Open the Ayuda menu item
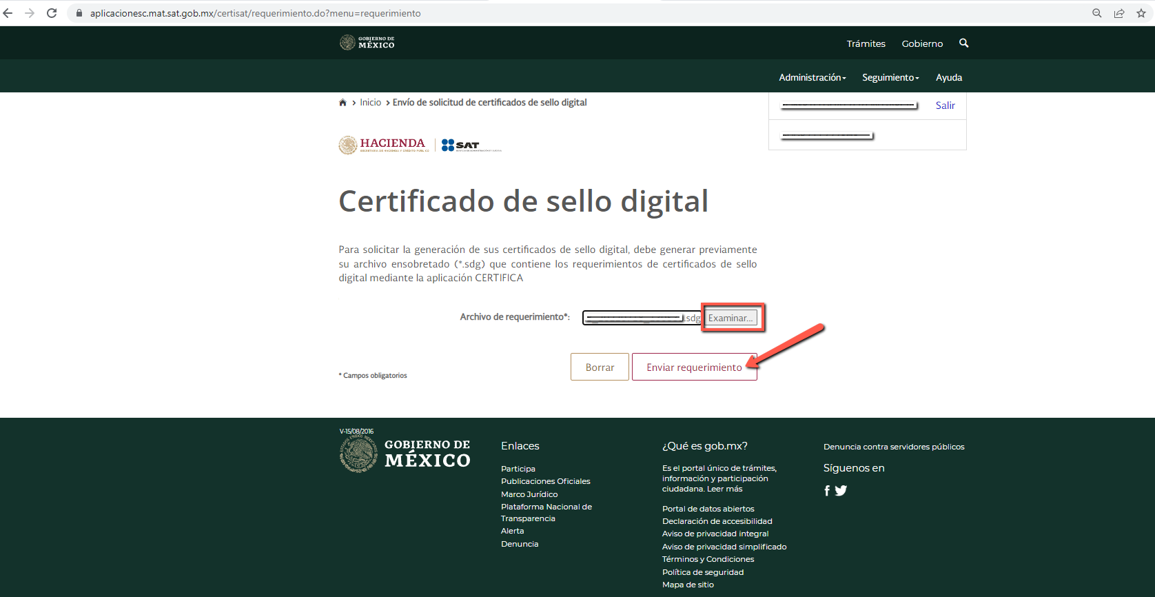 point(949,77)
